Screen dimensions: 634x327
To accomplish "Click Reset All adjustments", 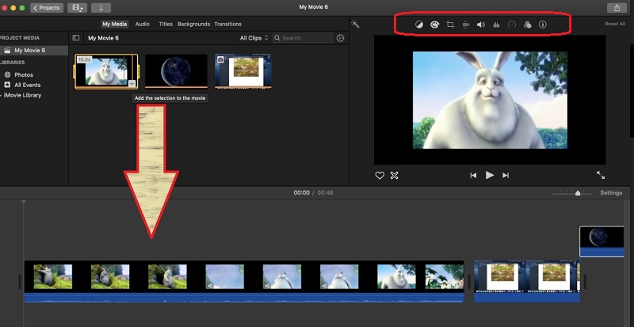I will click(615, 24).
